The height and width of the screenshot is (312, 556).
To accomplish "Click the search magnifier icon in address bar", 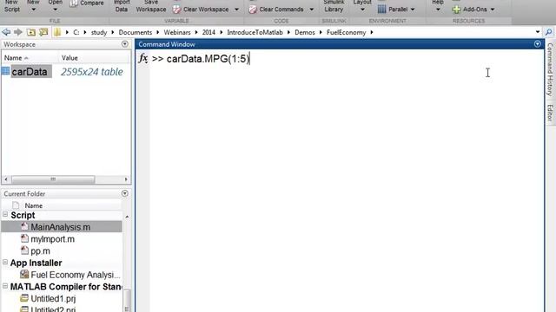I will pos(548,32).
